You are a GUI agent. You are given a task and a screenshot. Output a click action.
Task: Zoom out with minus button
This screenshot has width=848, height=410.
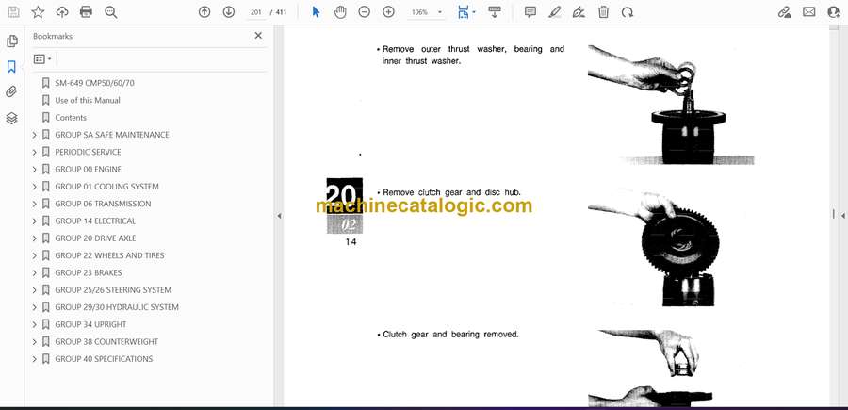click(364, 12)
